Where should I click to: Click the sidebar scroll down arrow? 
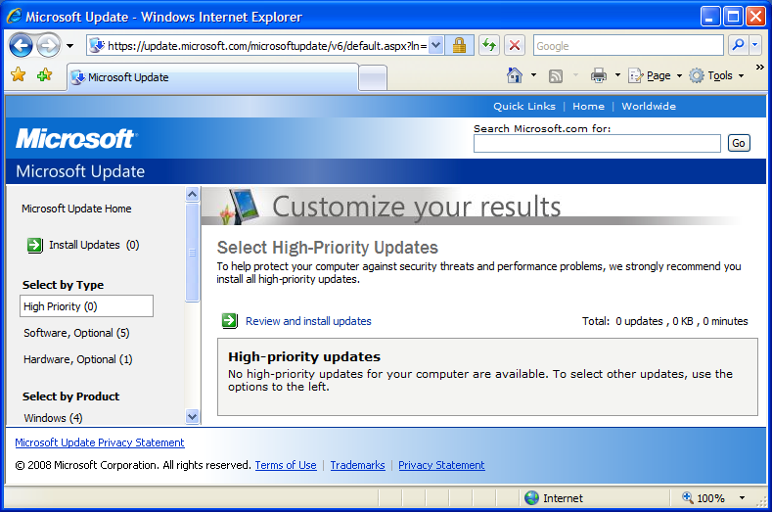point(192,417)
